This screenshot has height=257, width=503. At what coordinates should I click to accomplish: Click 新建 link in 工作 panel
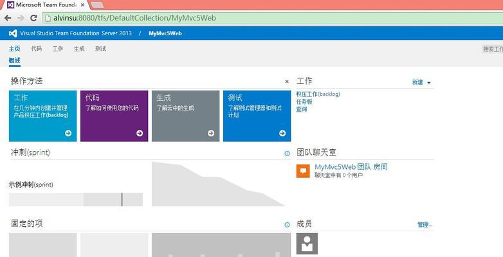(417, 82)
